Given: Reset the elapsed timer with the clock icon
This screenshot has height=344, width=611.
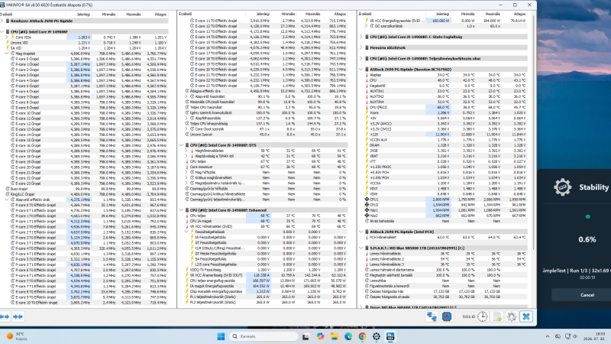Looking at the screenshot, I should pos(483,316).
